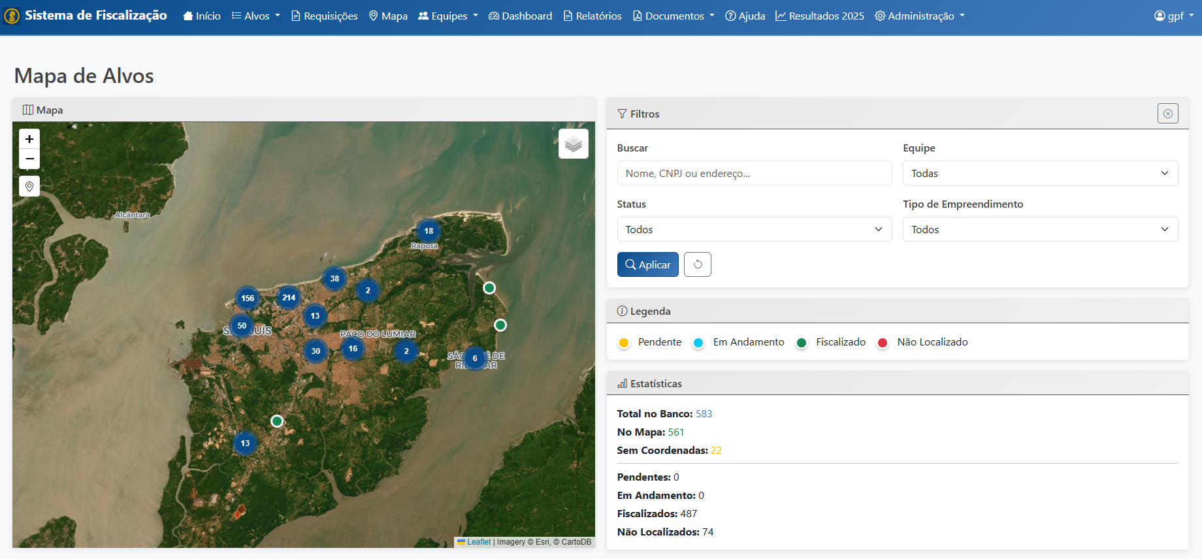Expand the Equipe dropdown
The height and width of the screenshot is (559, 1202).
click(x=1040, y=173)
